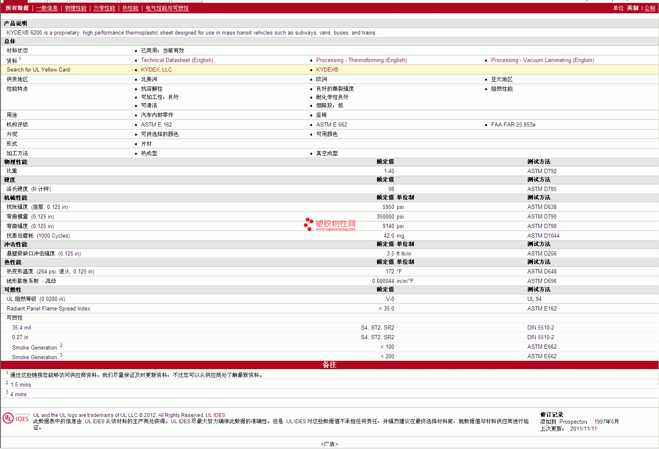
Task: Select the KYDEX® 6200 product description text
Action: 191,33
